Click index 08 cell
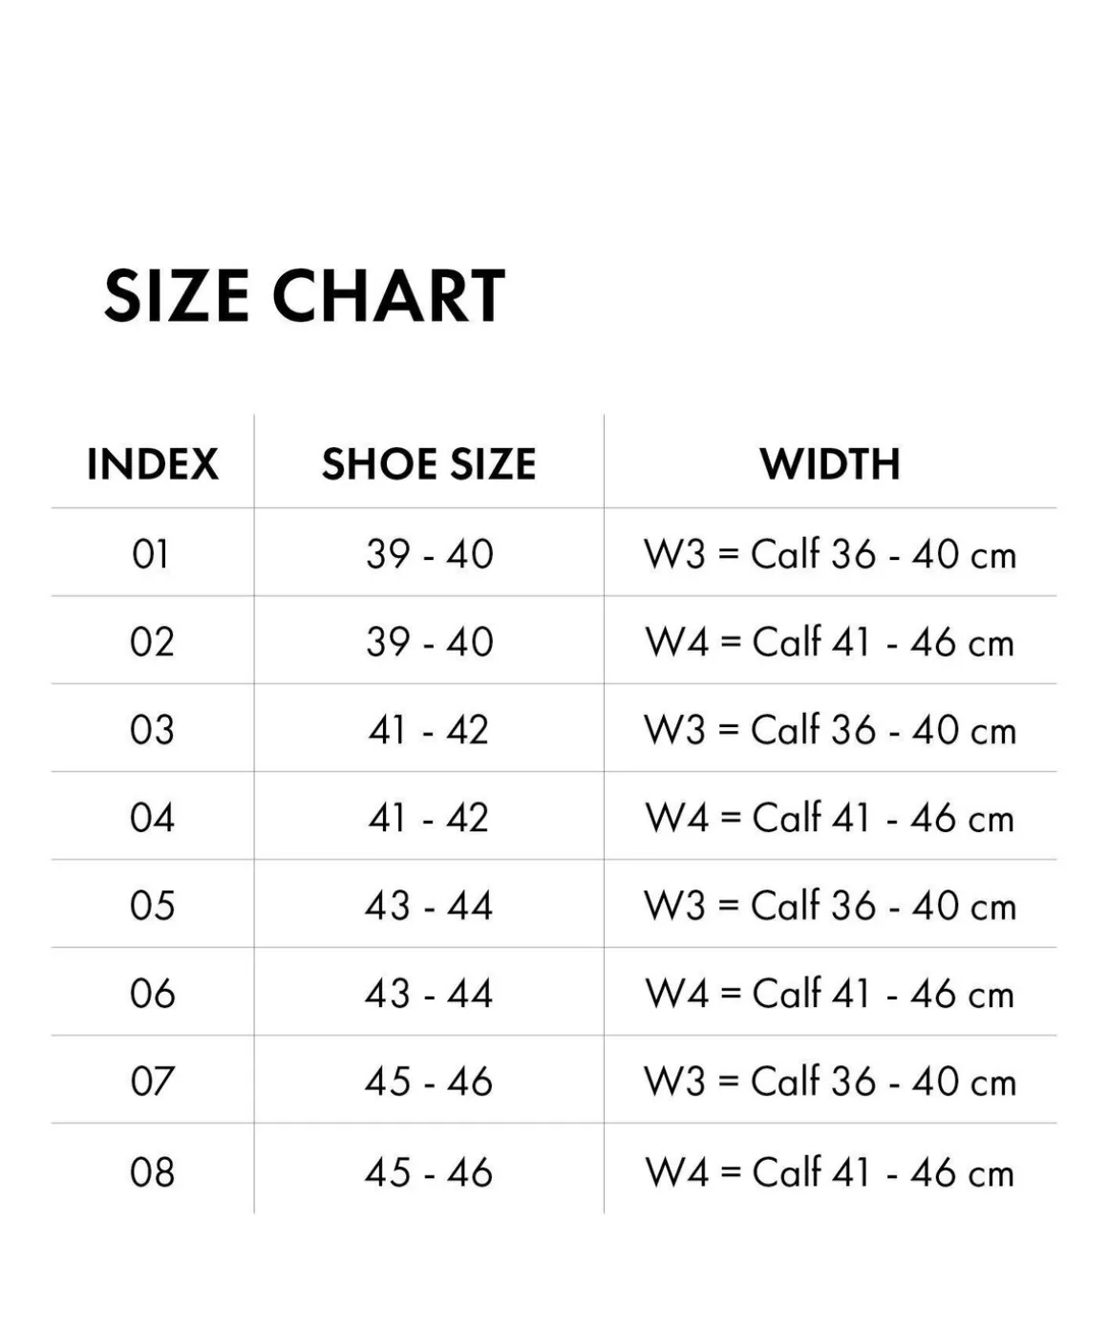This screenshot has height=1330, width=1108. click(x=152, y=1171)
